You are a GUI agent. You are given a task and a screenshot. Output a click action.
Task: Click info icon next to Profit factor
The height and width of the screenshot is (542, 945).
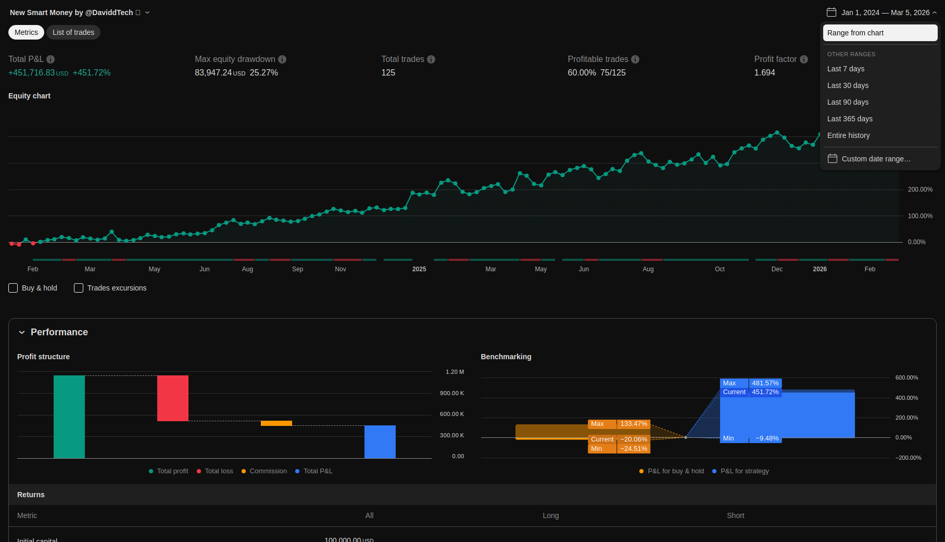click(804, 59)
